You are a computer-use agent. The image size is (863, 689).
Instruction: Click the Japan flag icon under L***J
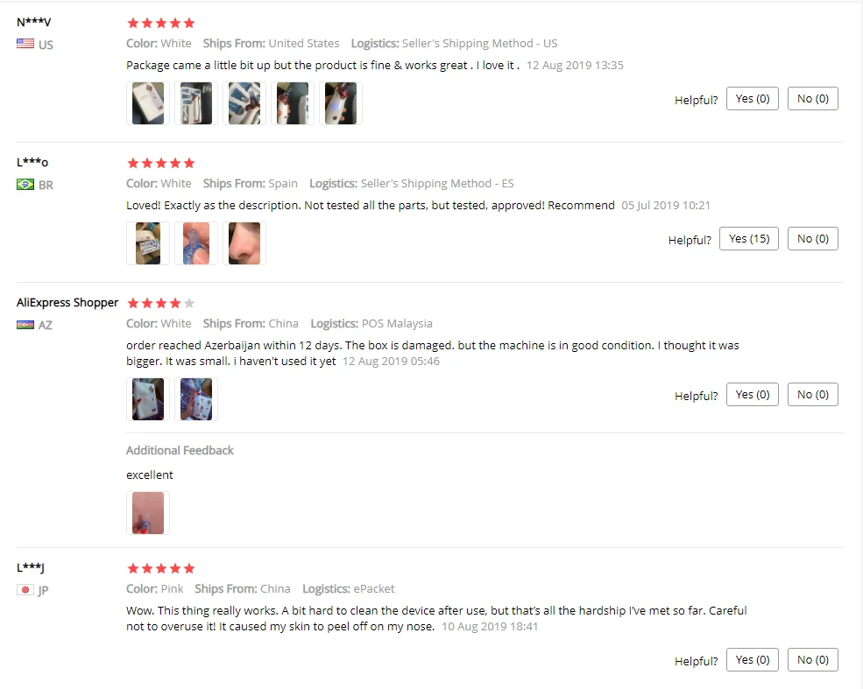pyautogui.click(x=25, y=589)
